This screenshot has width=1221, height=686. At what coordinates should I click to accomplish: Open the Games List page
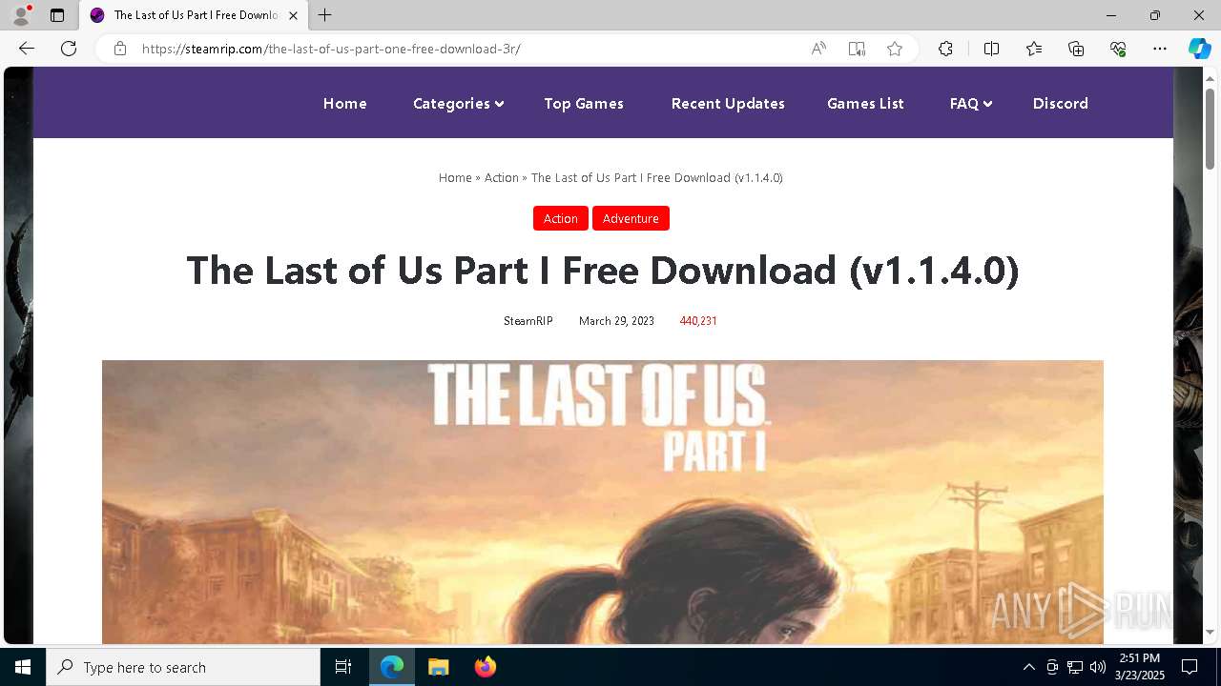point(865,104)
